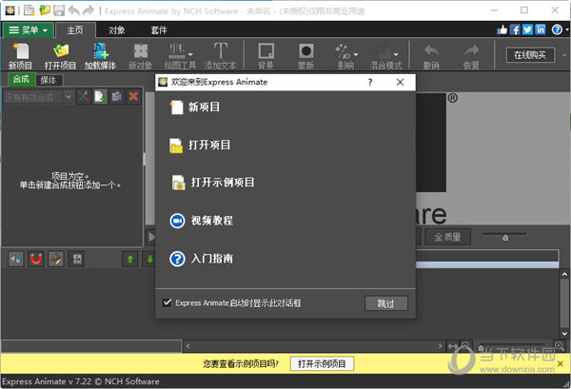This screenshot has height=389, width=571.
Task: Click the play button under preview
Action: 150,237
